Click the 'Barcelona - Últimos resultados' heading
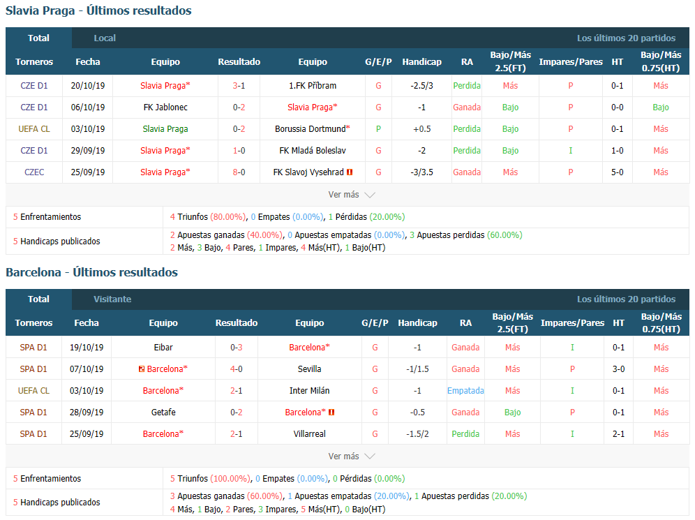The width and height of the screenshot is (695, 520). coord(91,272)
